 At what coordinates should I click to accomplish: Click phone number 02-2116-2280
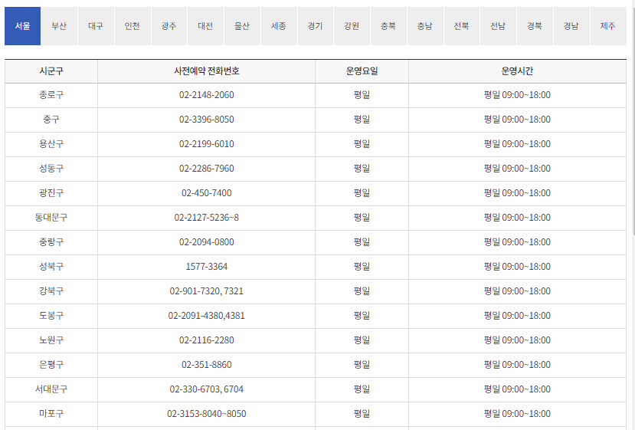point(207,340)
